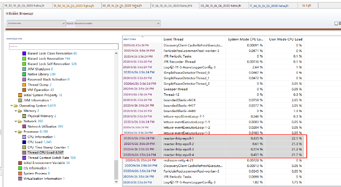Click the JVM Information color icon
This screenshot has width=341, height=187.
(x=20, y=100)
